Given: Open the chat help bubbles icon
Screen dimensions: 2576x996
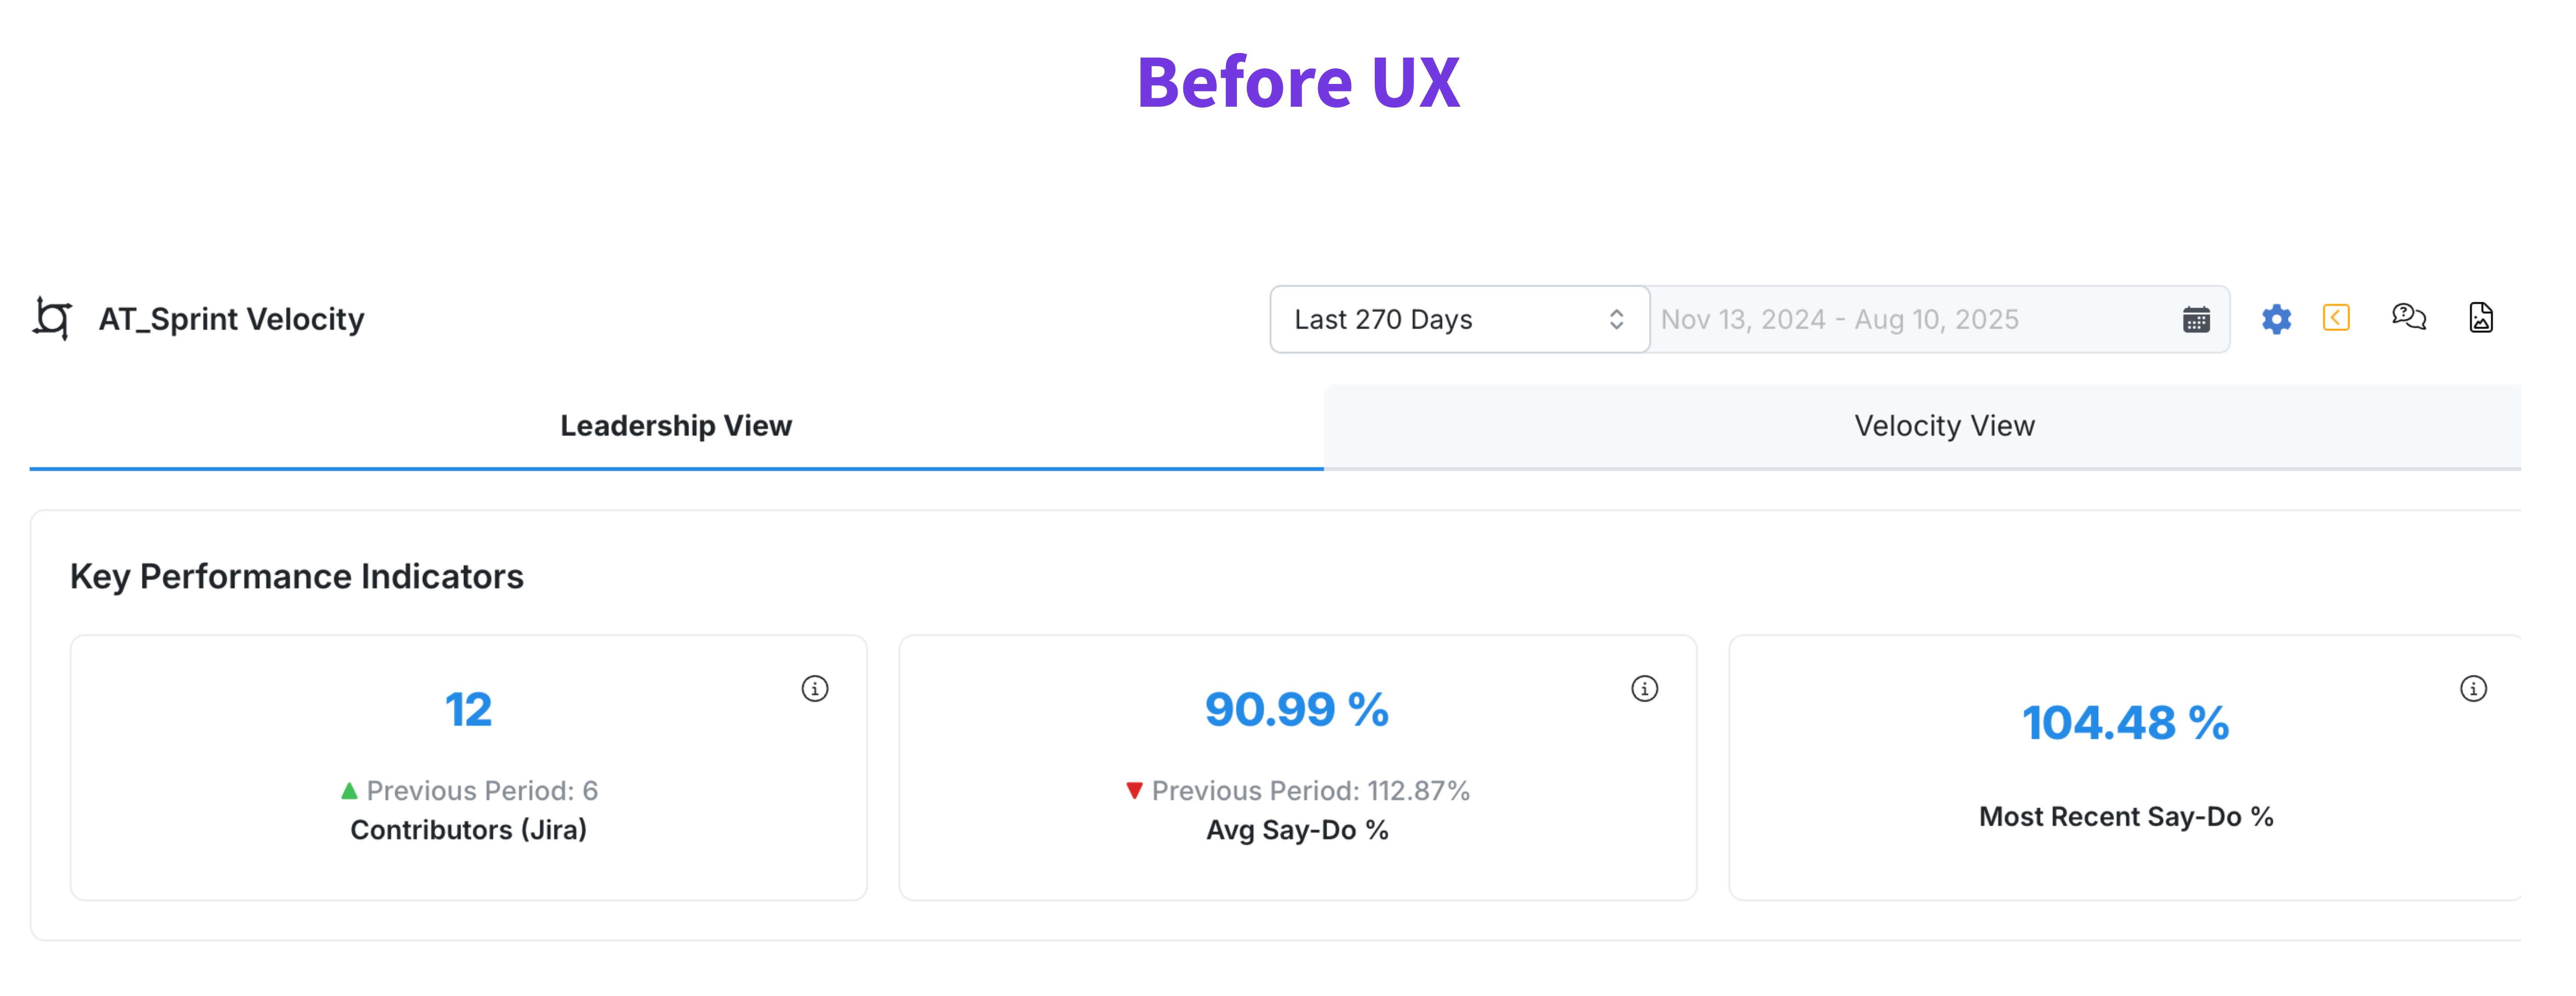Looking at the screenshot, I should [2409, 317].
